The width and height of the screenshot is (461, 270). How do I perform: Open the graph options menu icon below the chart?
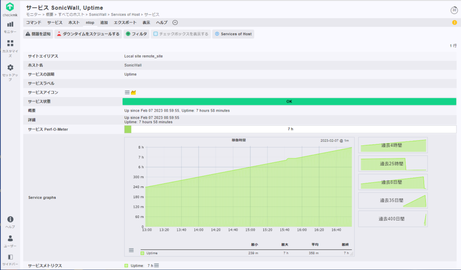click(131, 250)
